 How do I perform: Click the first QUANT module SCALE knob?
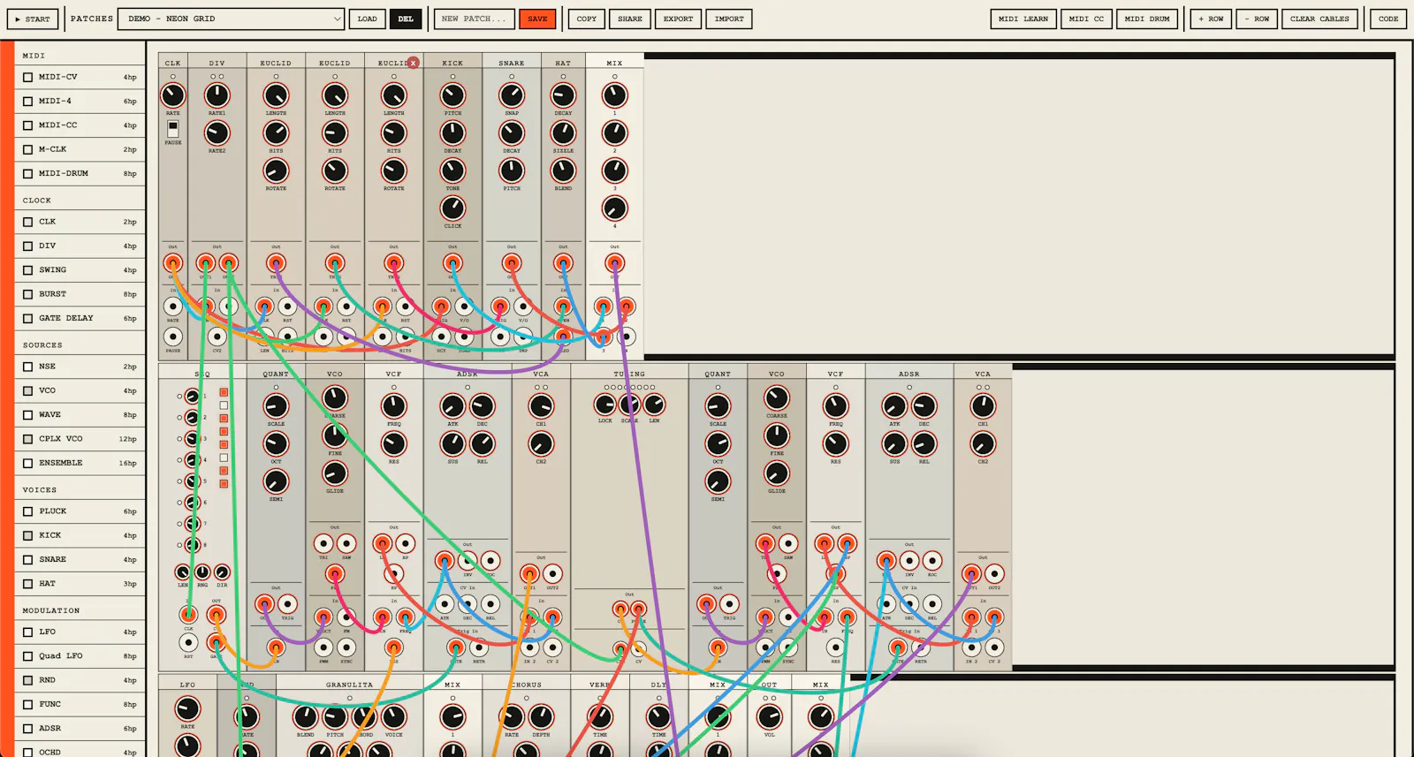pos(276,405)
